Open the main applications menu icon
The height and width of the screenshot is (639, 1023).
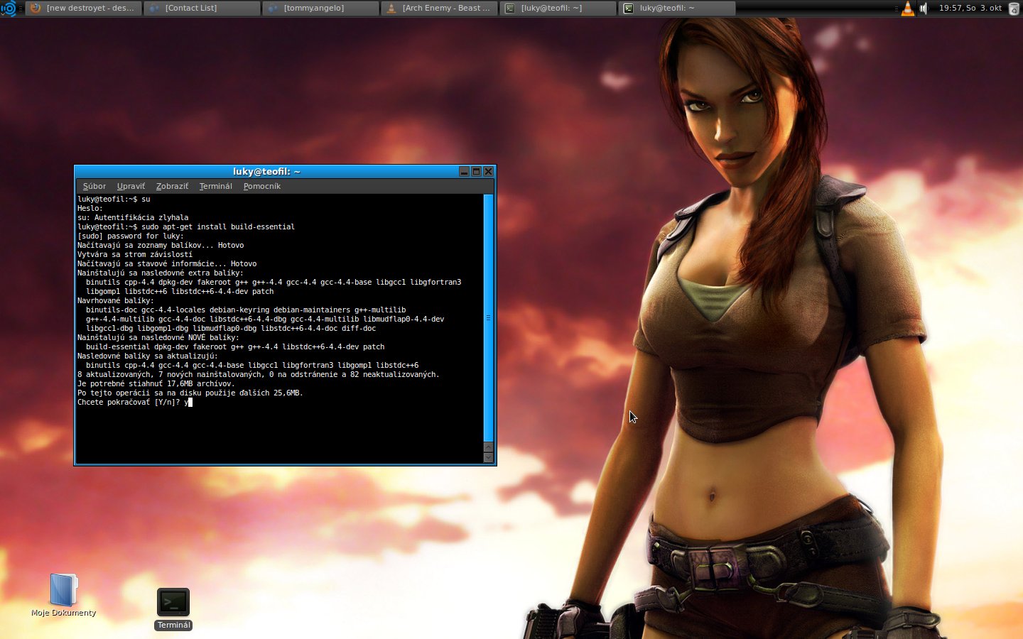[9, 9]
